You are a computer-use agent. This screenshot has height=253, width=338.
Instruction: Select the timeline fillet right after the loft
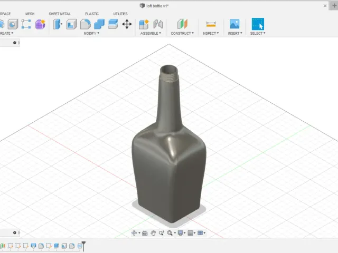click(41, 246)
